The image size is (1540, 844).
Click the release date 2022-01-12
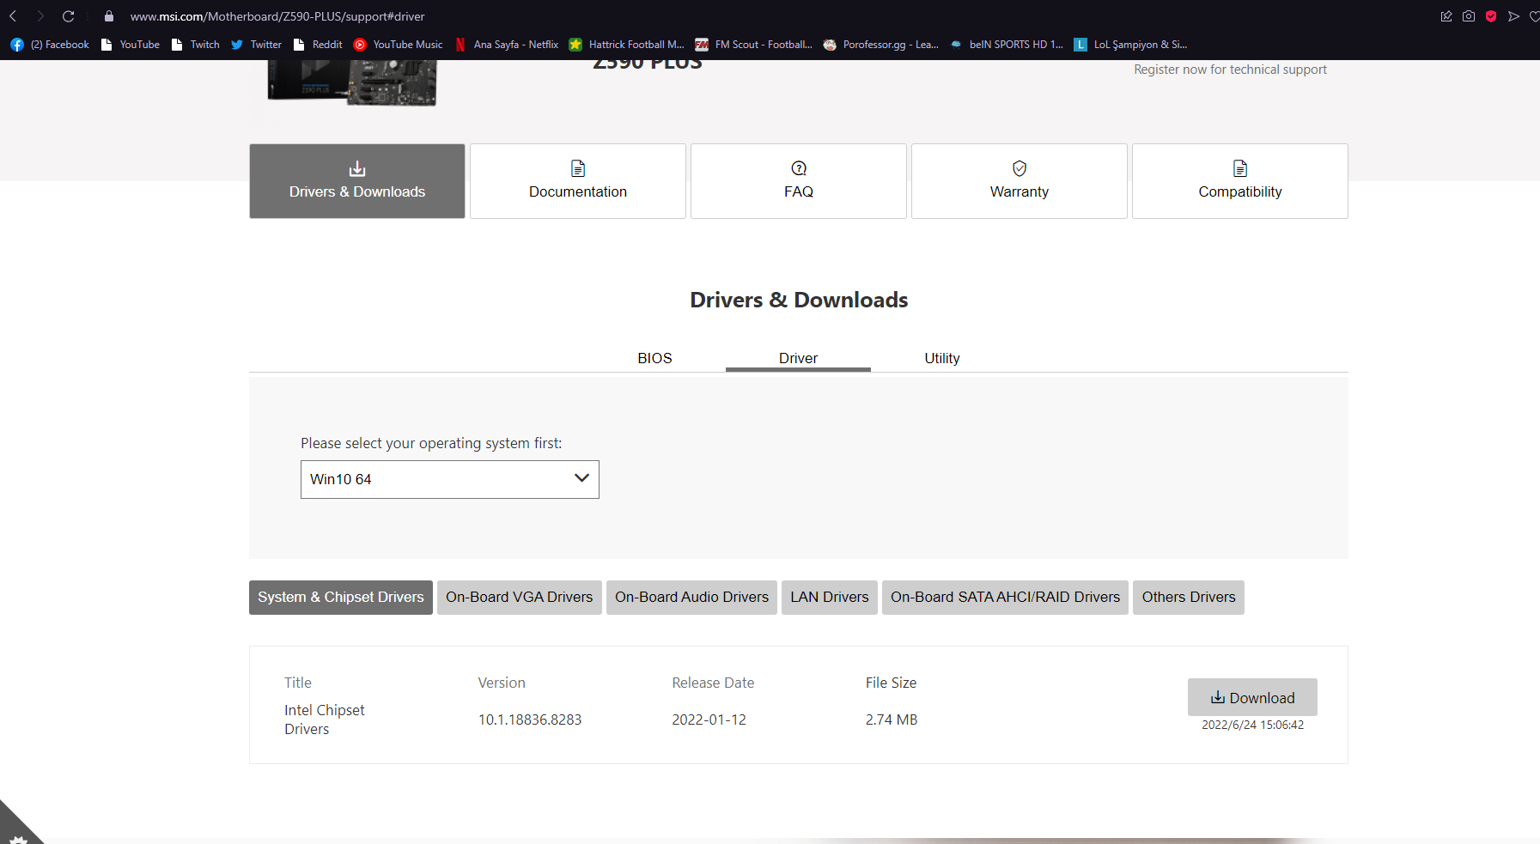pyautogui.click(x=709, y=720)
